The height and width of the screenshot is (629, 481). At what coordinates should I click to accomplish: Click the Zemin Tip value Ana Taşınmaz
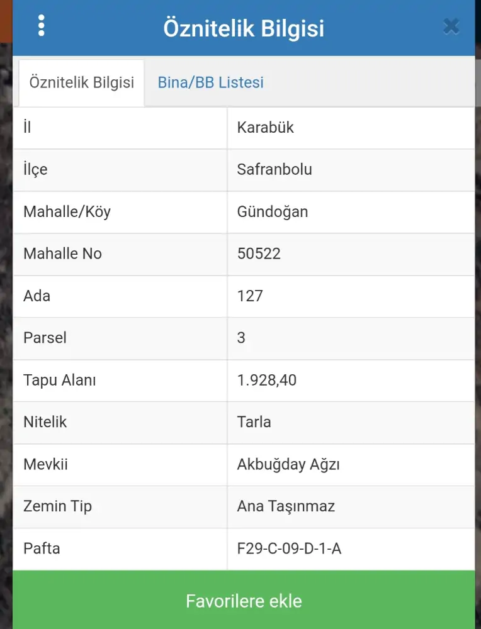tap(286, 507)
